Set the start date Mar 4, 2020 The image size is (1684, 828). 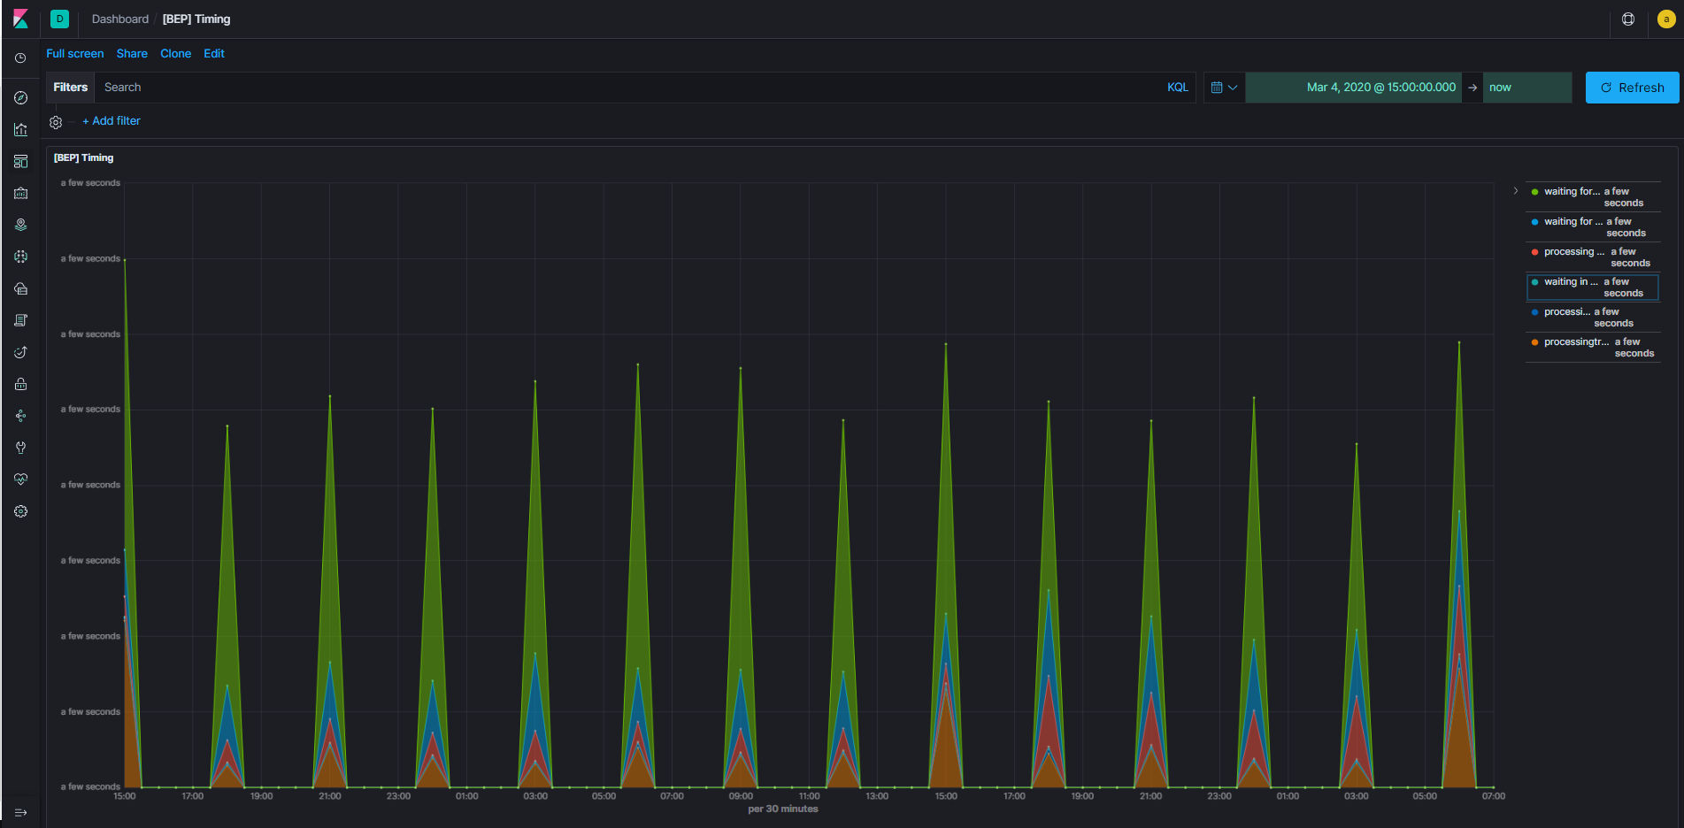1354,88
